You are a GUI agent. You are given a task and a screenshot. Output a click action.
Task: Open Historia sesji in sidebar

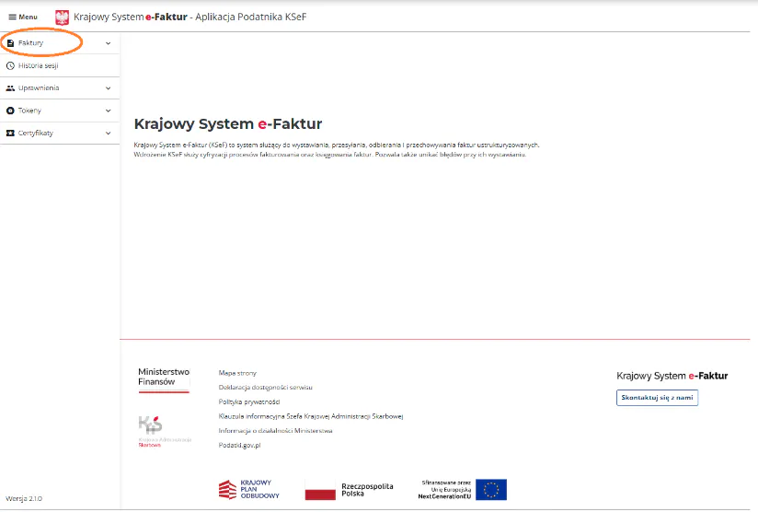60,65
